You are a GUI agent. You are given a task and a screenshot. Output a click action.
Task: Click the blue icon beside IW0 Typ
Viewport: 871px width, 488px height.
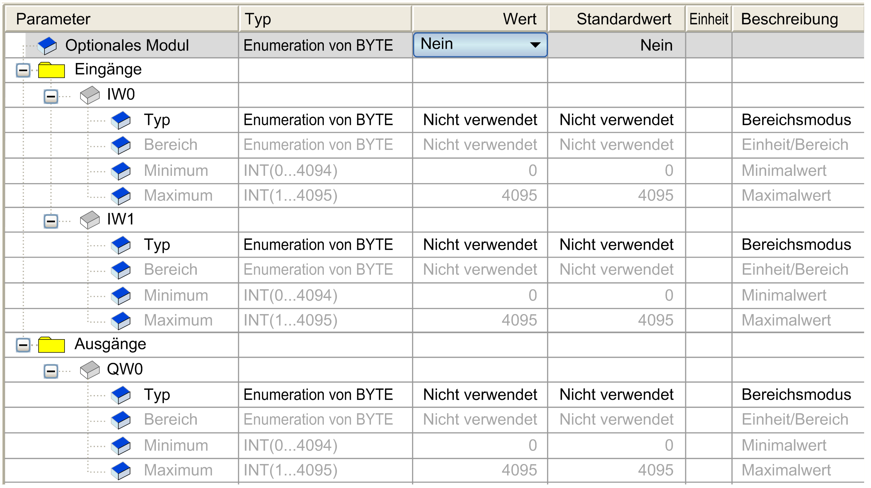pyautogui.click(x=121, y=120)
